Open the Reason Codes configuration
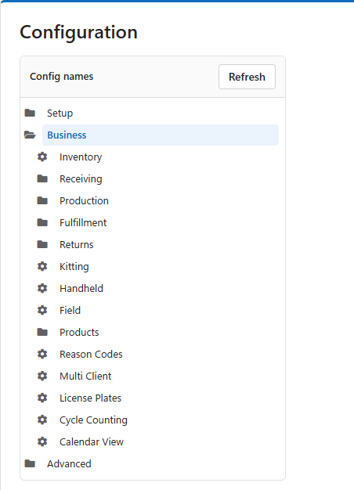Viewport: 354px width, 490px height. click(x=91, y=354)
